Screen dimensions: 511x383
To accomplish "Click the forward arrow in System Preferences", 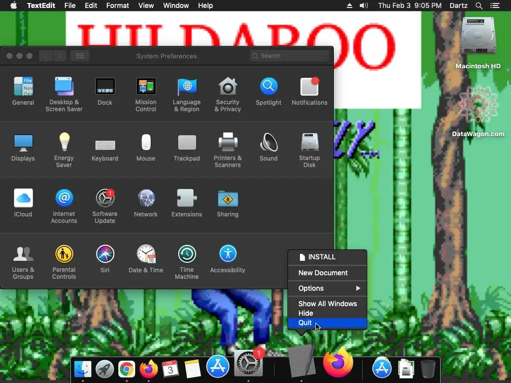I will (x=60, y=56).
